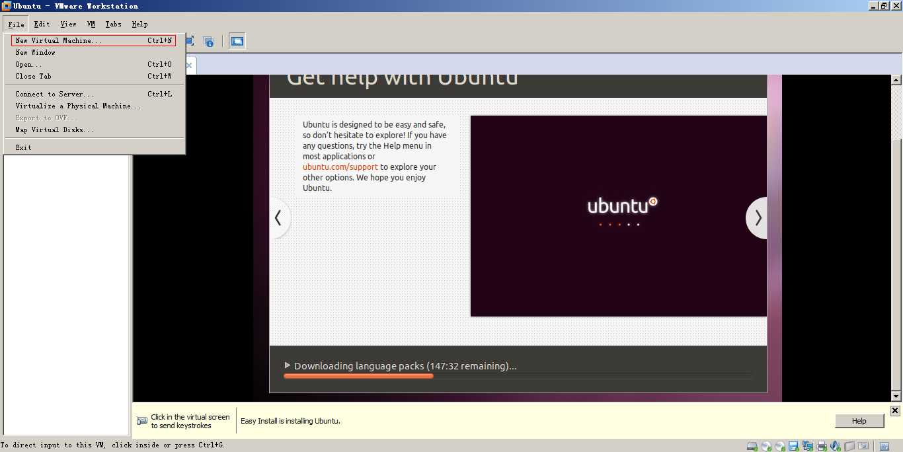This screenshot has height=452, width=903.
Task: Open the Help menu
Action: (x=139, y=24)
